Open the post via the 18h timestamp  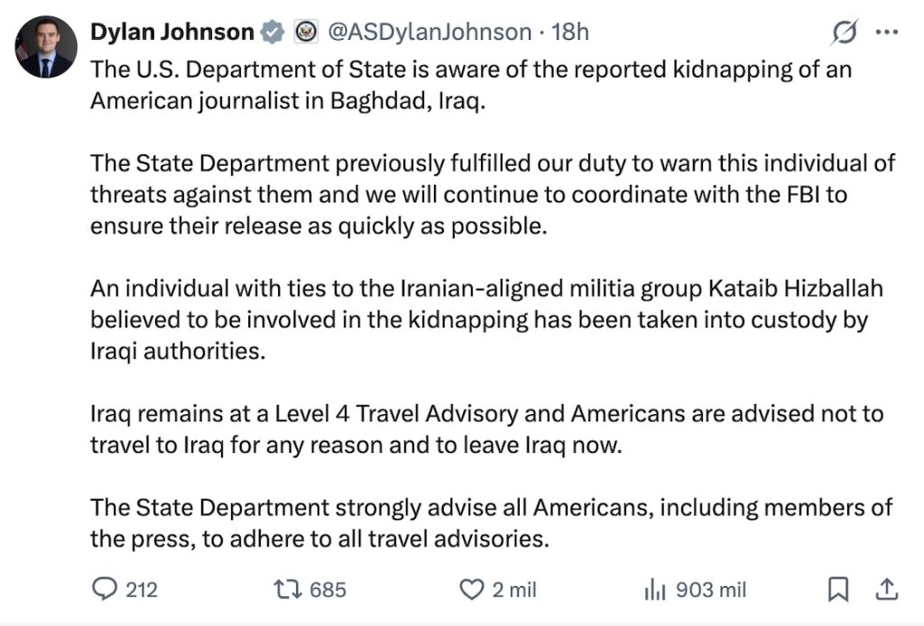tap(572, 30)
